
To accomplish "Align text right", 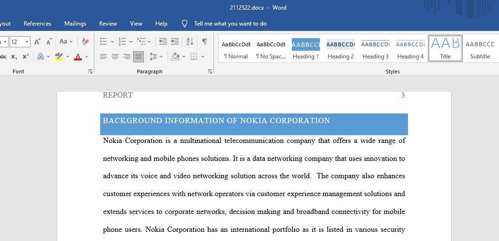I will point(127,57).
